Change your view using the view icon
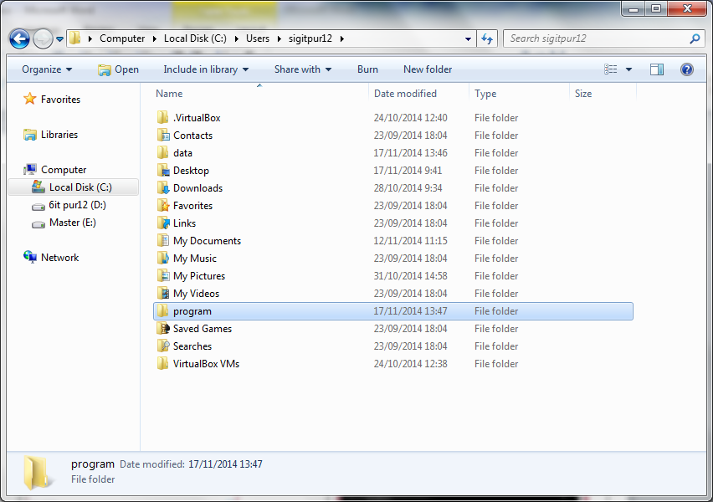Screen dimensions: 713x502 coord(610,69)
